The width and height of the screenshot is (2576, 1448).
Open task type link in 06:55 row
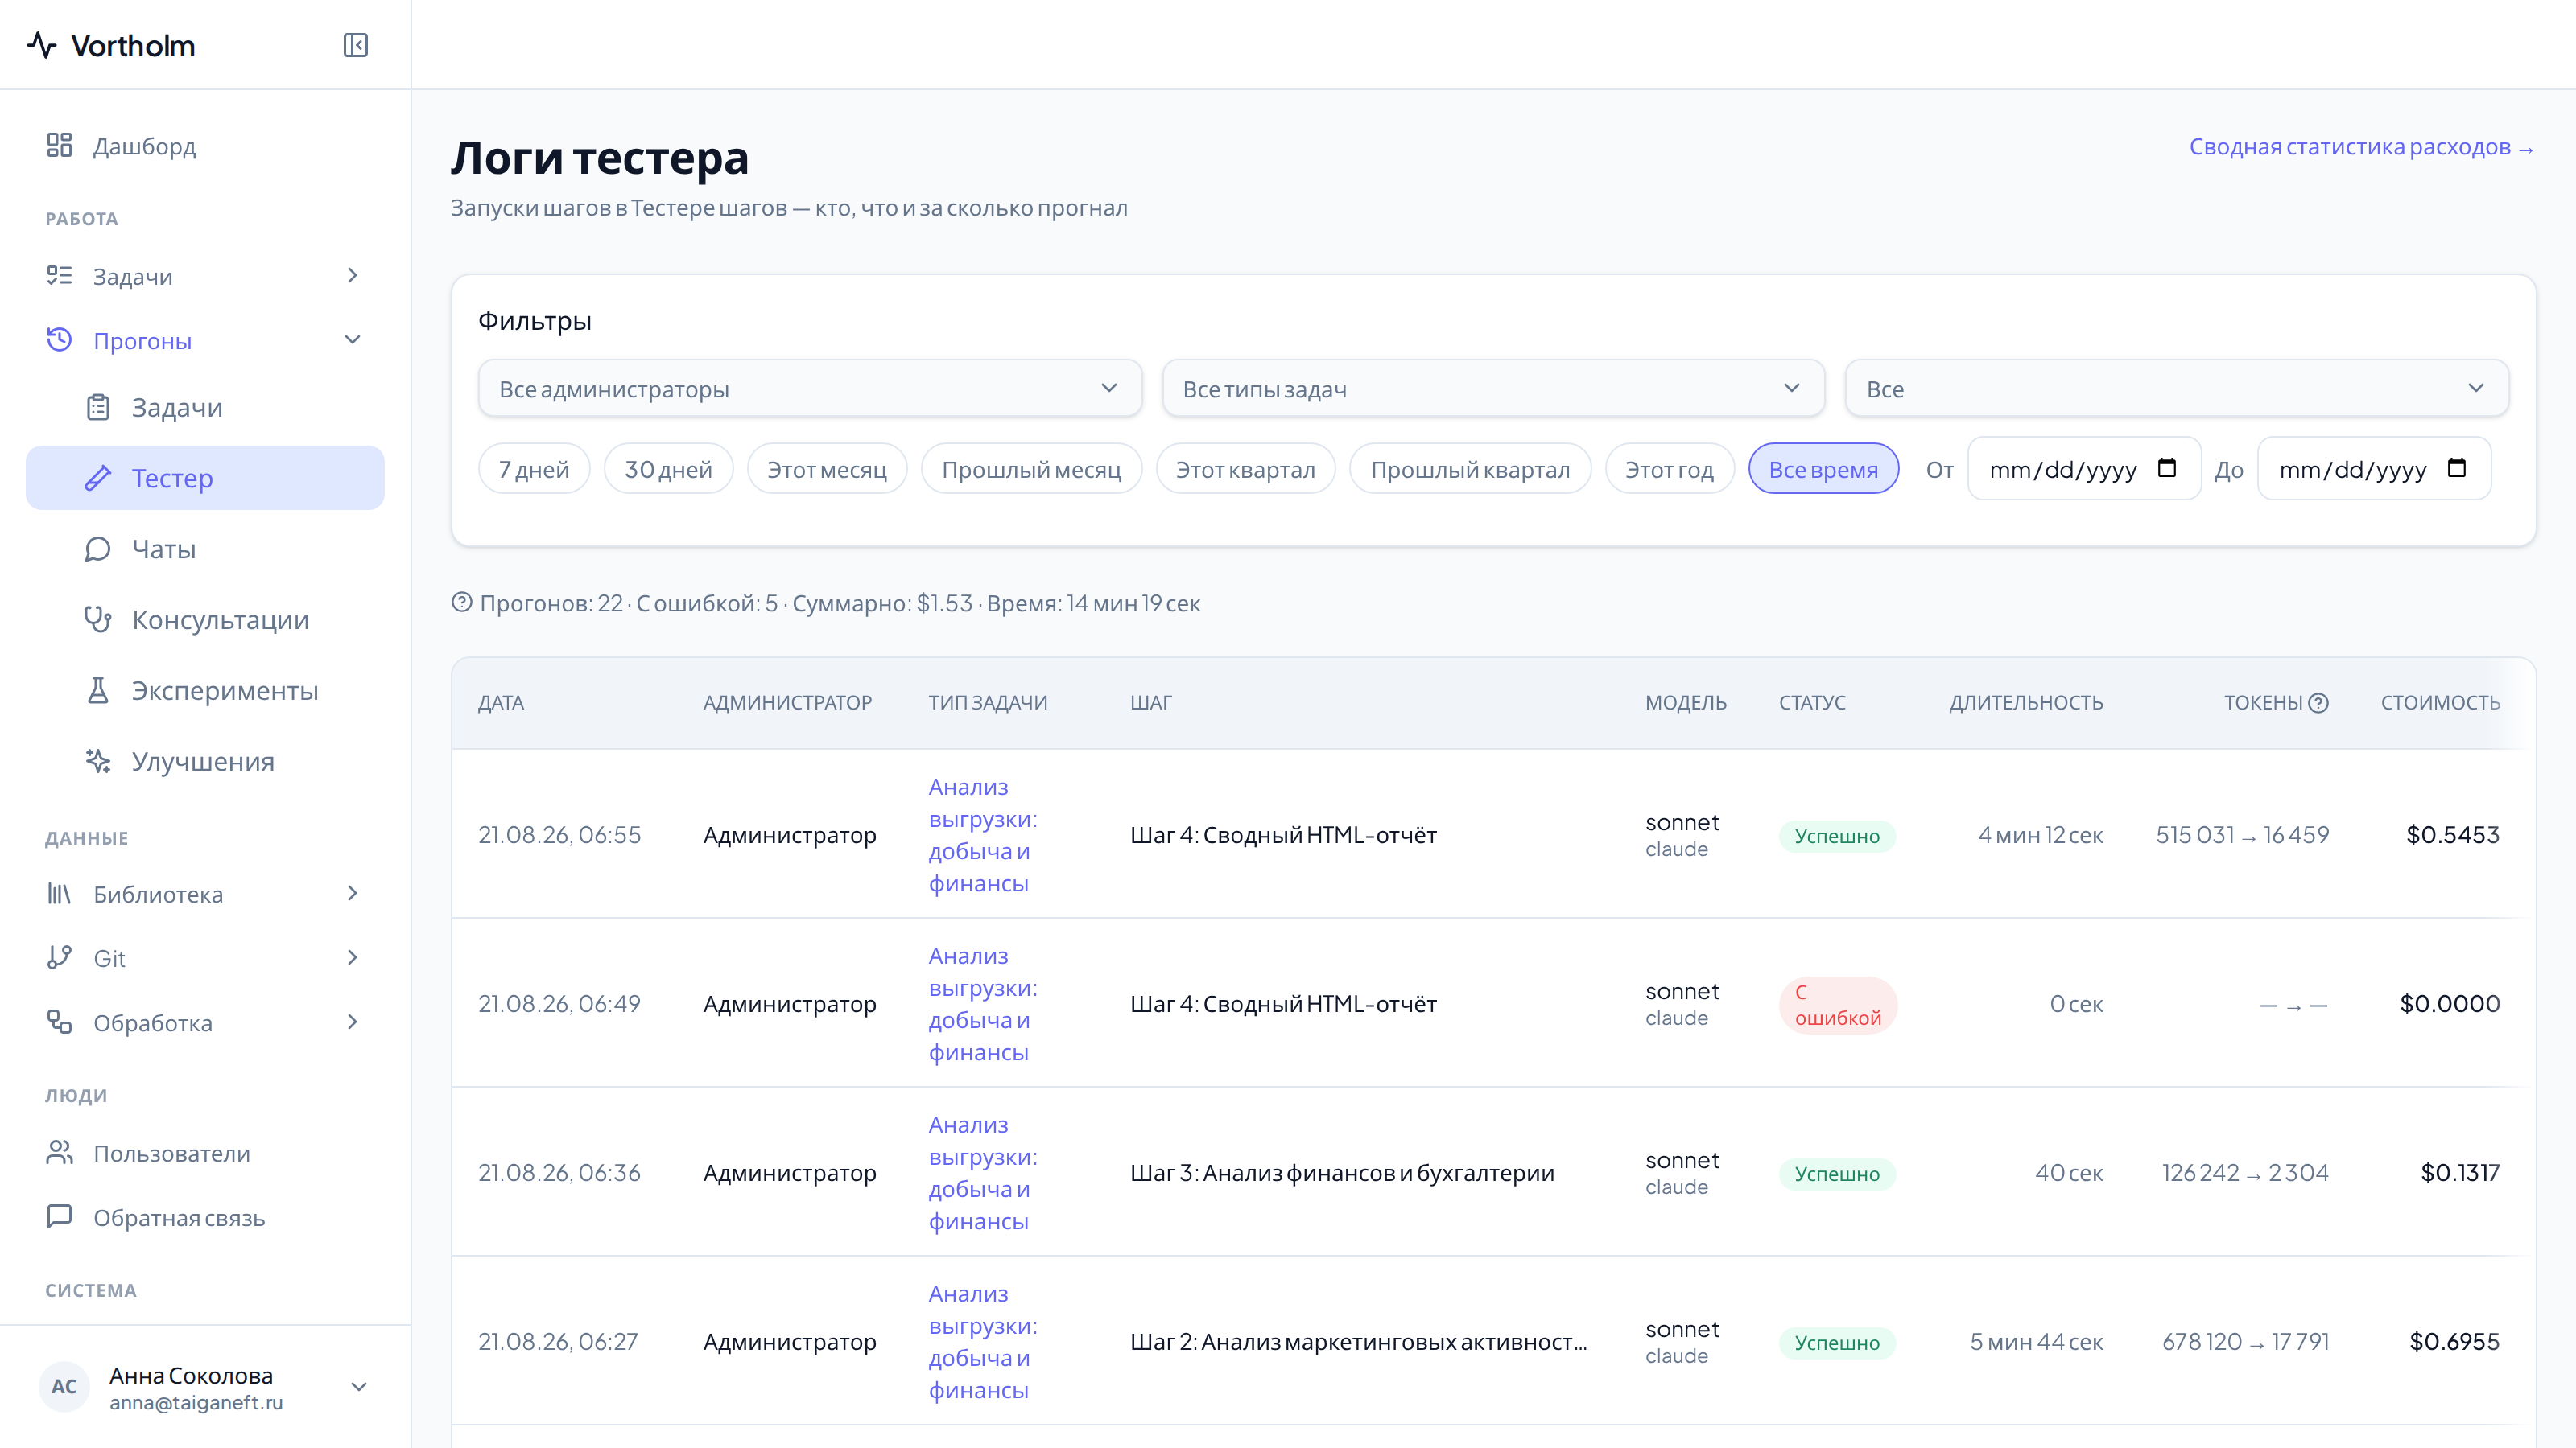982,834
